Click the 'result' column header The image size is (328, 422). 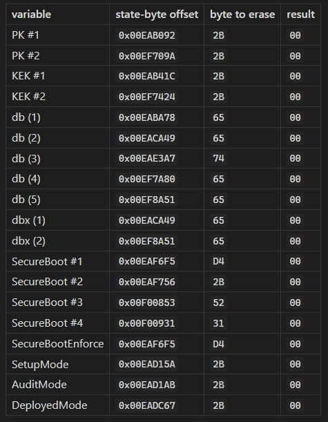300,15
